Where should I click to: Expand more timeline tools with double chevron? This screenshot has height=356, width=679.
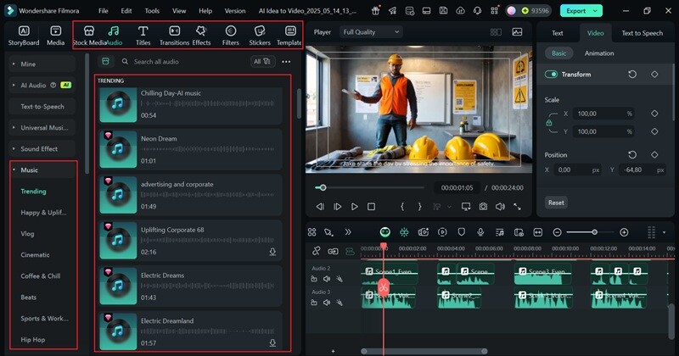(348, 232)
